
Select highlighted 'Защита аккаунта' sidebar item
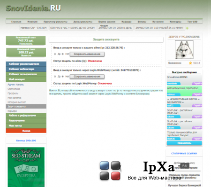(26, 107)
